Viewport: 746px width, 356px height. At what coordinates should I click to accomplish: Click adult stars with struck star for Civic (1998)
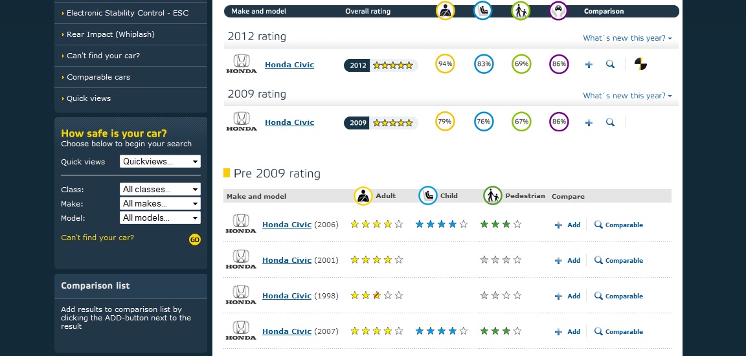(376, 295)
